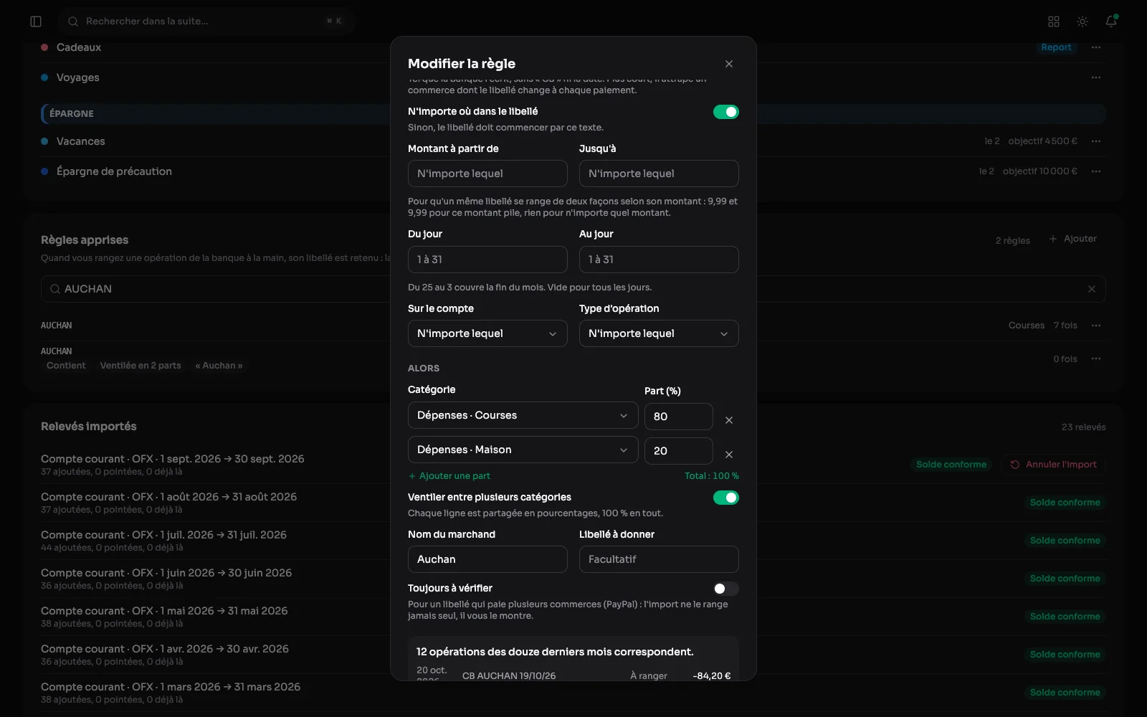Image resolution: width=1147 pixels, height=717 pixels.
Task: Open more options for Voyages
Action: (x=1096, y=77)
